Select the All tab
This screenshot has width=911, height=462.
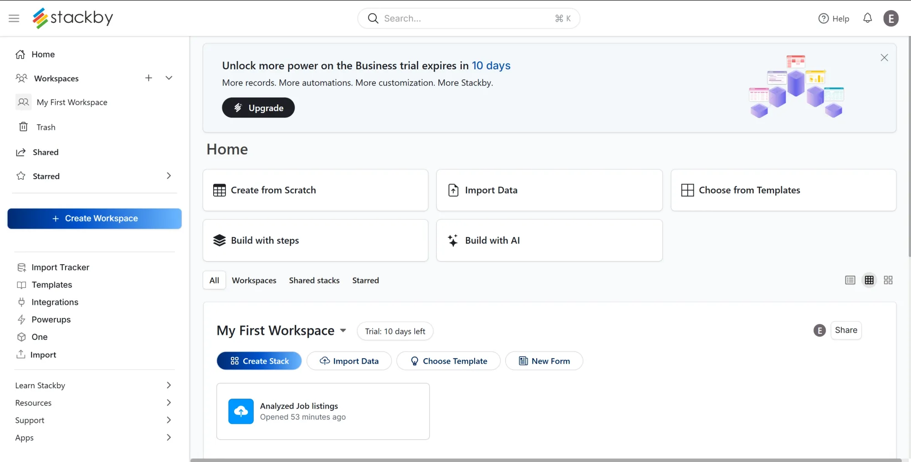[214, 280]
